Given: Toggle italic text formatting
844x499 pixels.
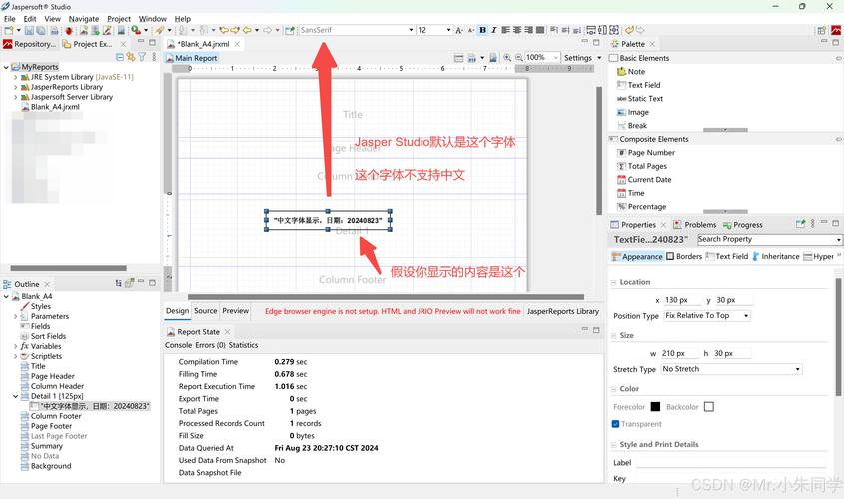Looking at the screenshot, I should [x=493, y=30].
